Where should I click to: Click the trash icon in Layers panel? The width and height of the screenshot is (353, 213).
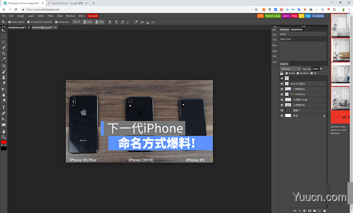click(324, 211)
